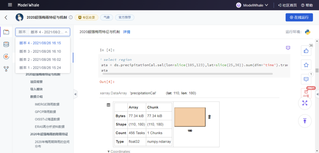The height and width of the screenshot is (153, 319).
Task: Click the 456 Tasks count cell
Action: point(137,133)
